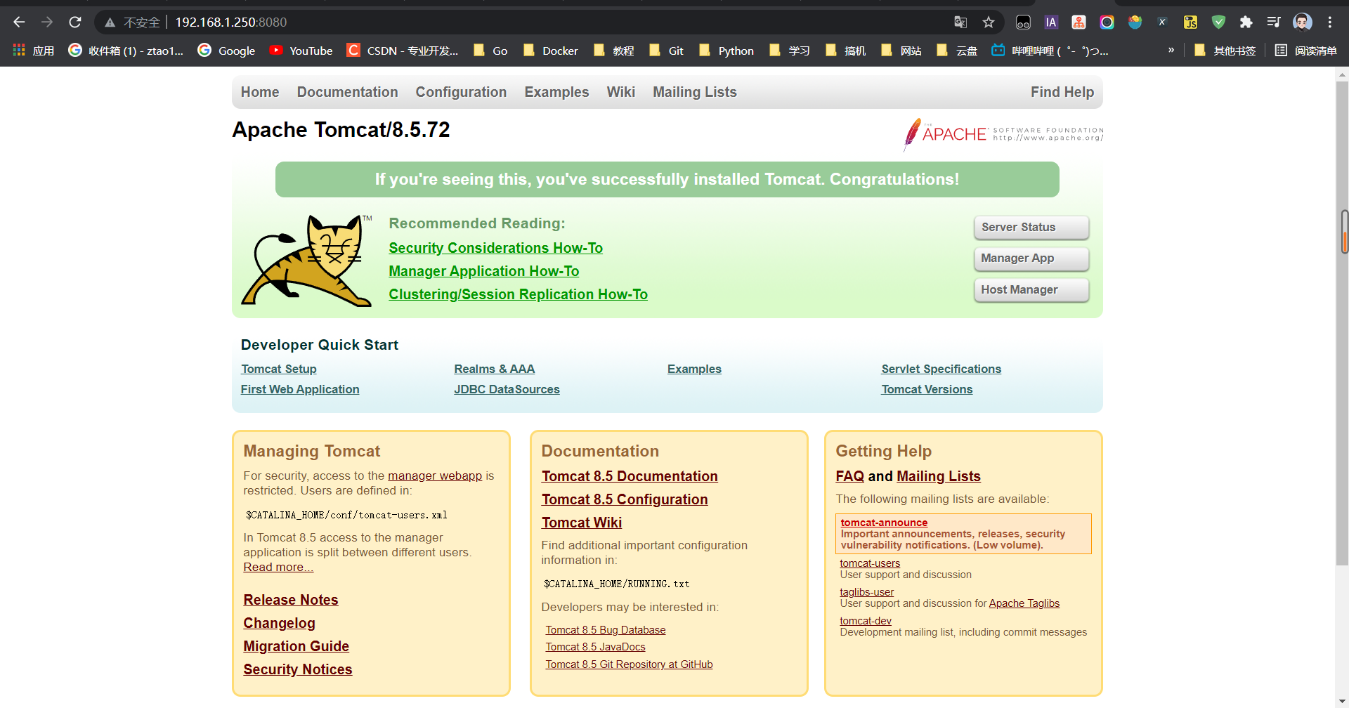This screenshot has height=708, width=1349.
Task: Open the Tomcat Setup quick start link
Action: click(279, 369)
